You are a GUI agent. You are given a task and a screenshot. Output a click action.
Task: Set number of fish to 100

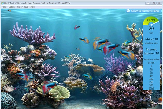pyautogui.click(x=151, y=79)
